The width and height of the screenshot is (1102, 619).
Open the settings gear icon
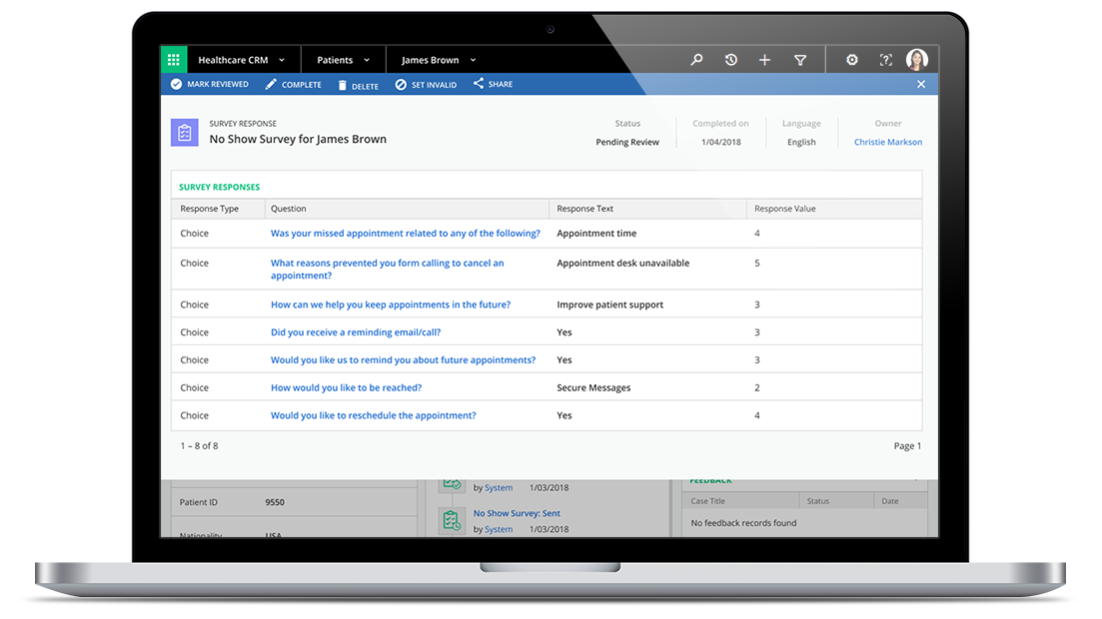(851, 60)
